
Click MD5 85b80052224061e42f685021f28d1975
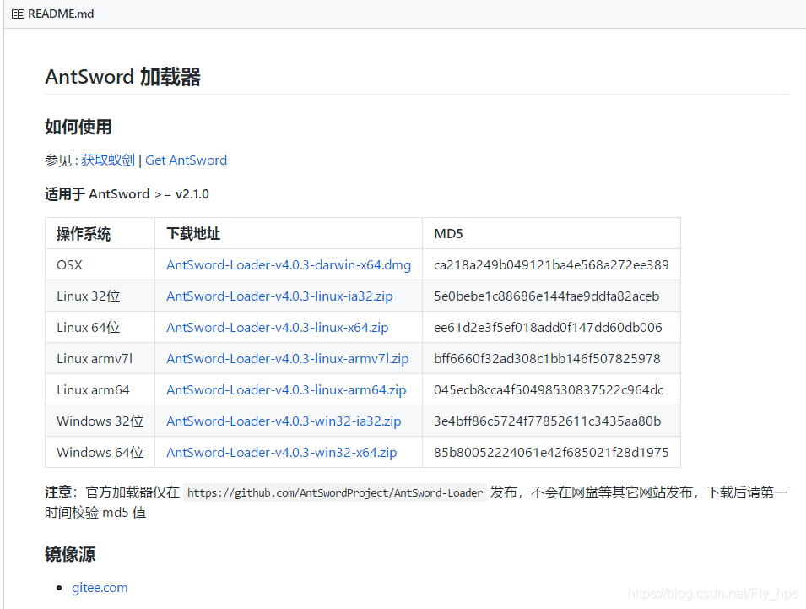coord(551,453)
